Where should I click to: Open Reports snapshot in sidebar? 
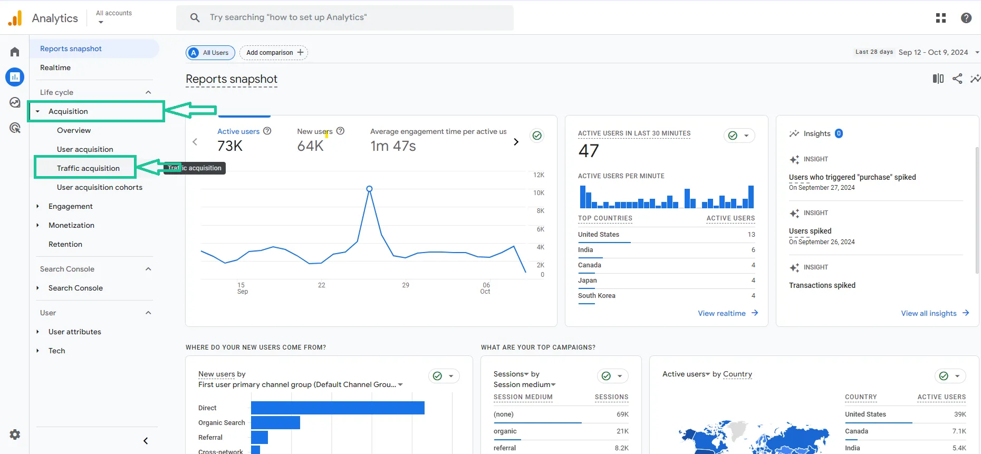pyautogui.click(x=94, y=49)
